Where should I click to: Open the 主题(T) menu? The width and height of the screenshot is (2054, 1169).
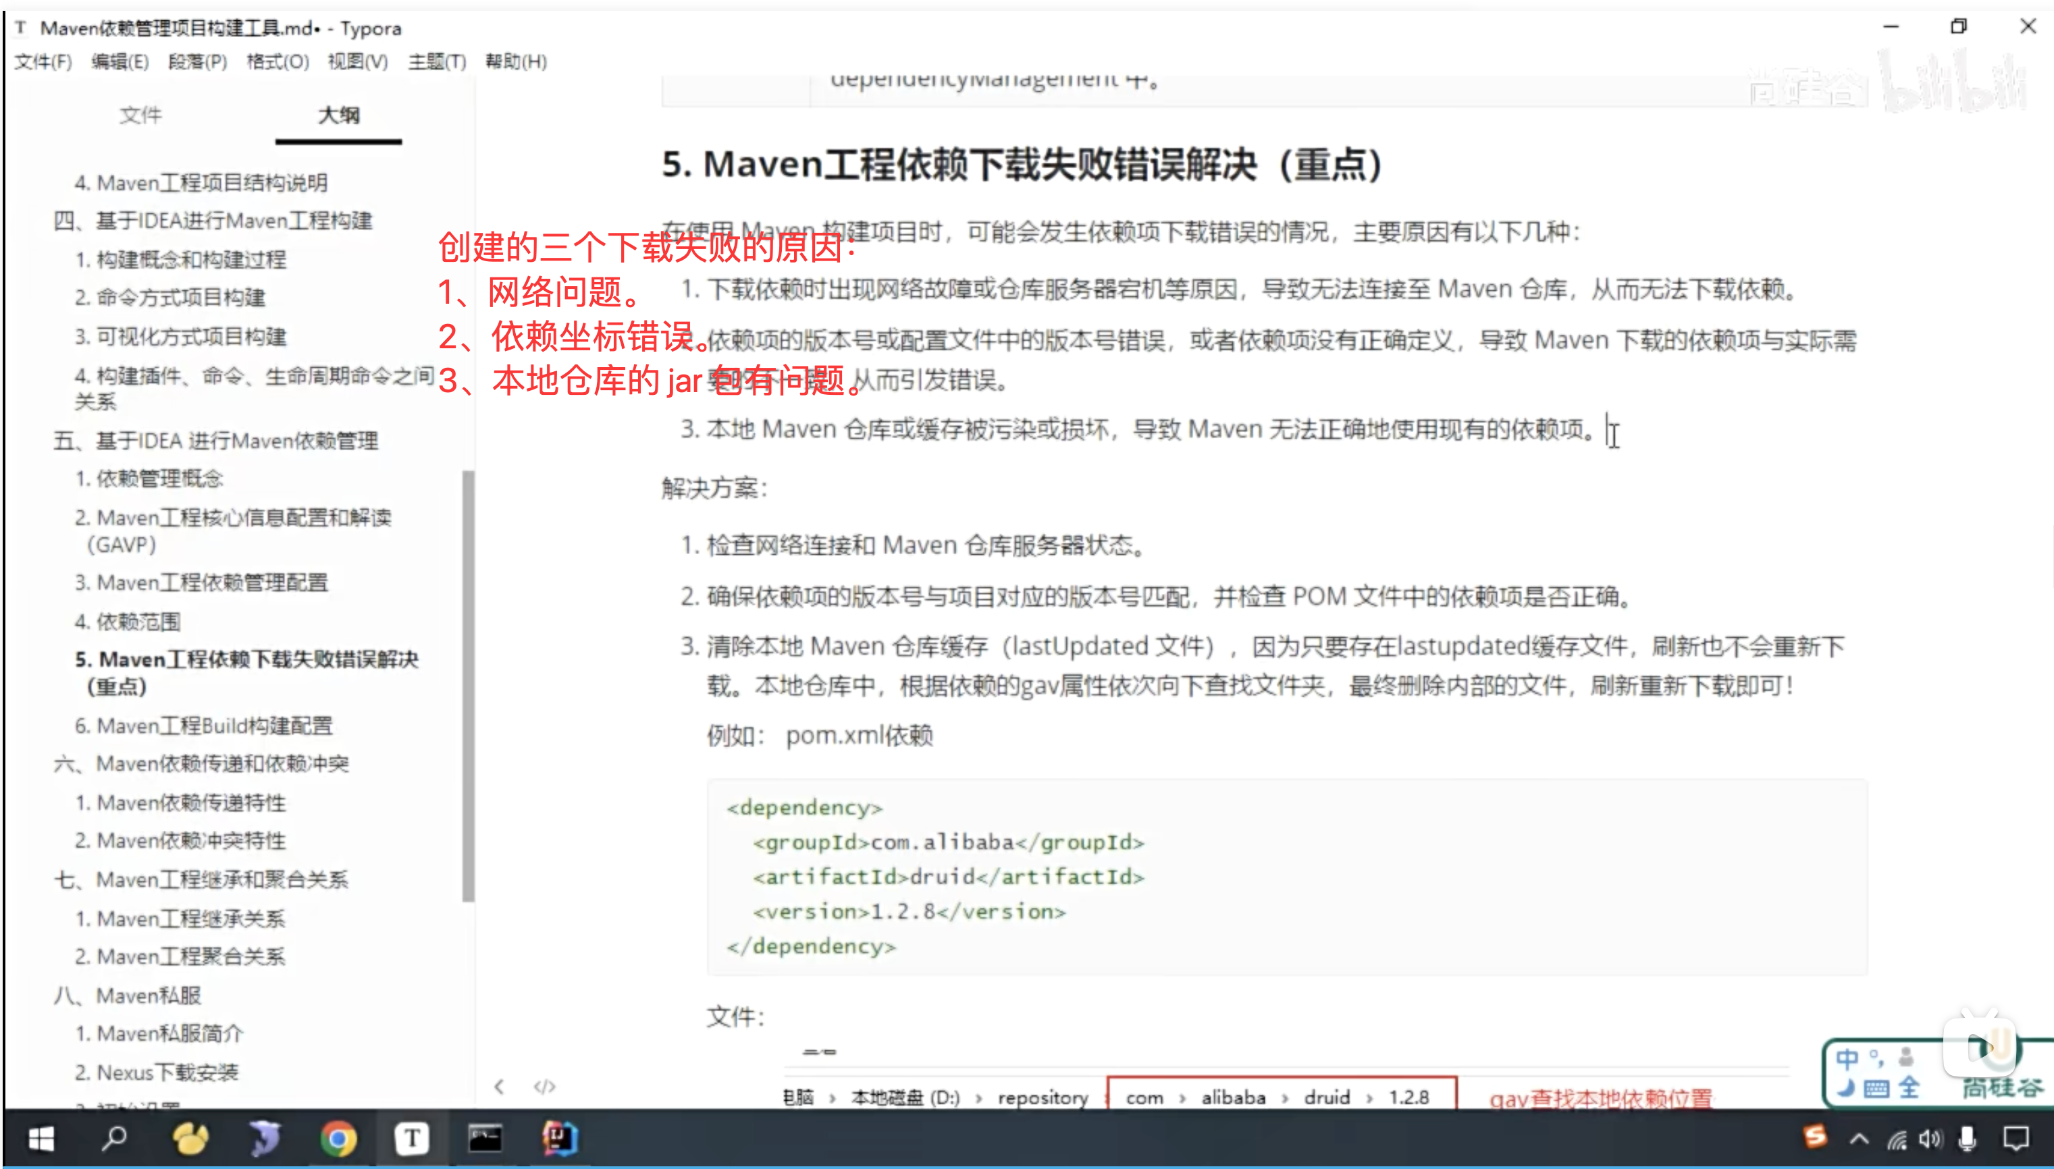pyautogui.click(x=436, y=62)
